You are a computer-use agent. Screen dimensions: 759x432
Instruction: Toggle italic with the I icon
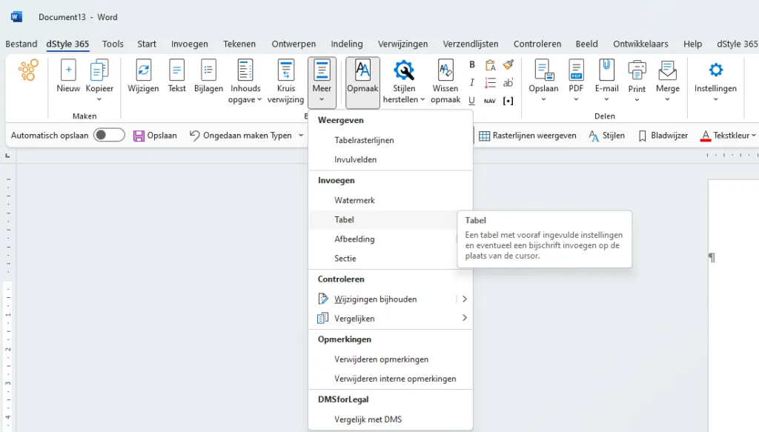472,83
